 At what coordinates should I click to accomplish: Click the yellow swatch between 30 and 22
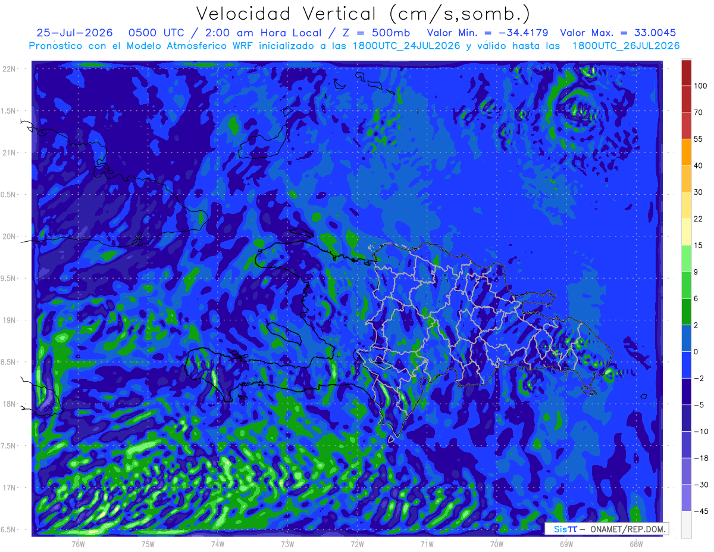(686, 205)
